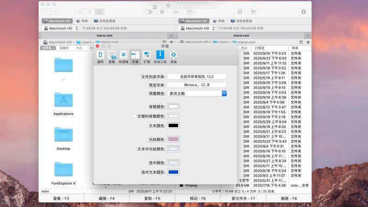The width and height of the screenshot is (368, 207).
Task: Open 进程查看器 process viewer in right panel
Action: [241, 21]
